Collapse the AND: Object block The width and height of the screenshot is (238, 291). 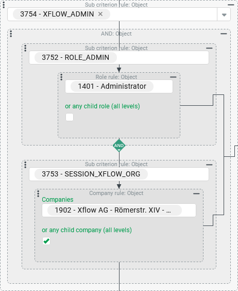pyautogui.click(x=224, y=34)
